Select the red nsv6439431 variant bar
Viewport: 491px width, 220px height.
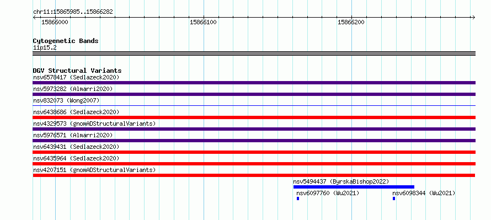(254, 152)
